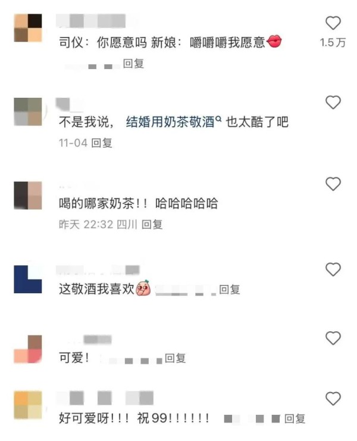Like the 这敬酒我喜欢 comment
The image size is (357, 441).
[333, 269]
